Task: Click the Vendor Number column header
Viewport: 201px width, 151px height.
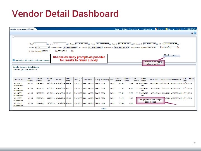Action: [30, 79]
